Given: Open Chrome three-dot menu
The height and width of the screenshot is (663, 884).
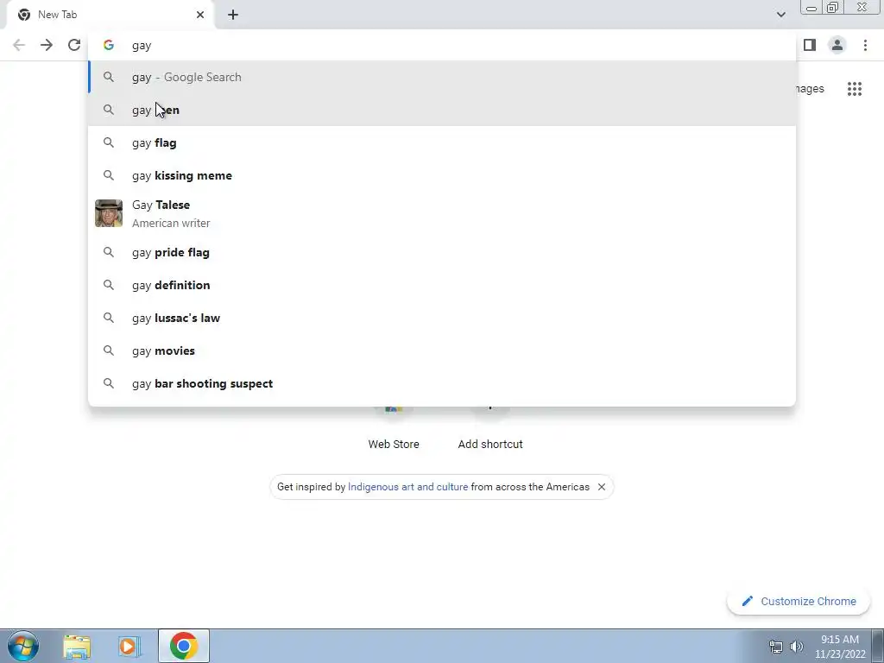Looking at the screenshot, I should pos(865,45).
